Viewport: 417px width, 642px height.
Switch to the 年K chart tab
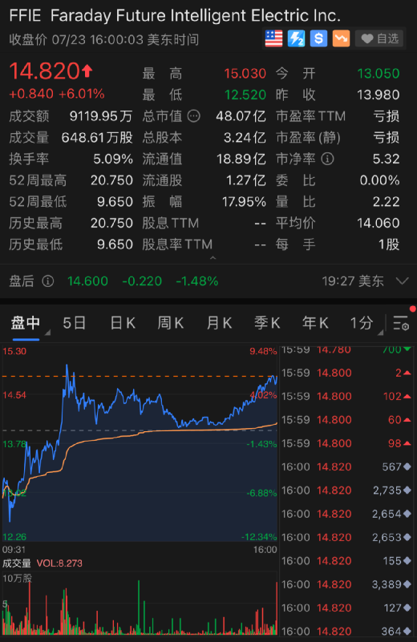tap(315, 323)
